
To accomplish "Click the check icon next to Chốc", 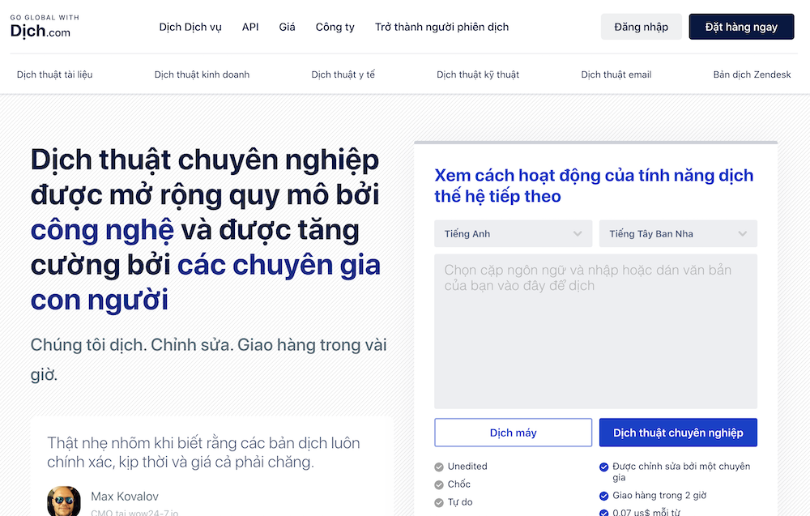I will pyautogui.click(x=437, y=484).
